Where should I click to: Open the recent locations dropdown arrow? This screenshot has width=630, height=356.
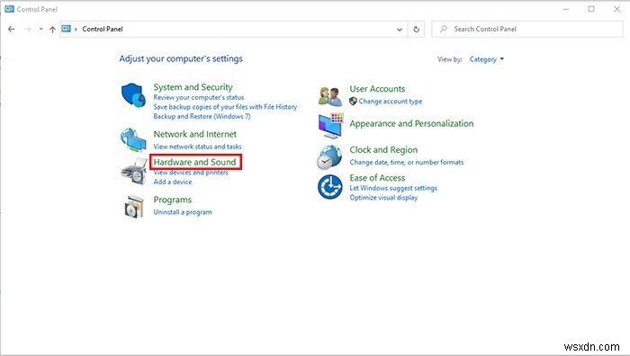[41, 29]
